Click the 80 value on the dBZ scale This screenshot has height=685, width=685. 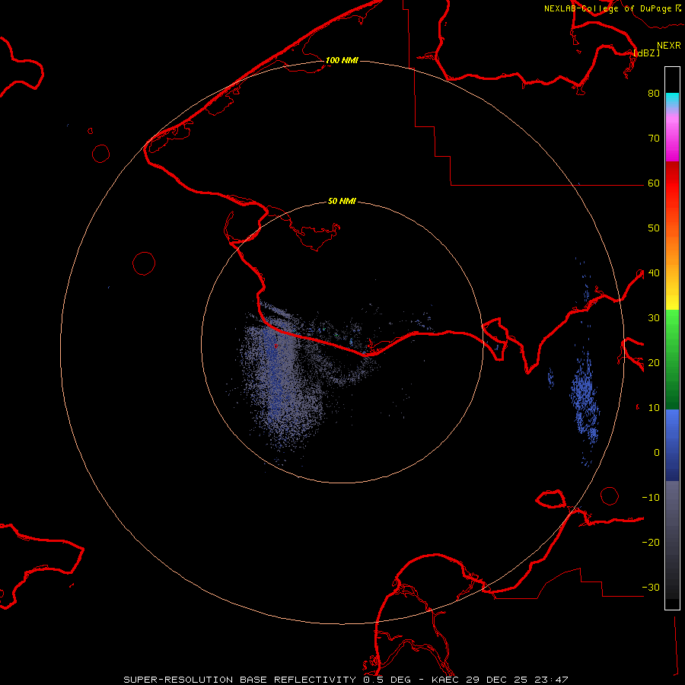(654, 93)
